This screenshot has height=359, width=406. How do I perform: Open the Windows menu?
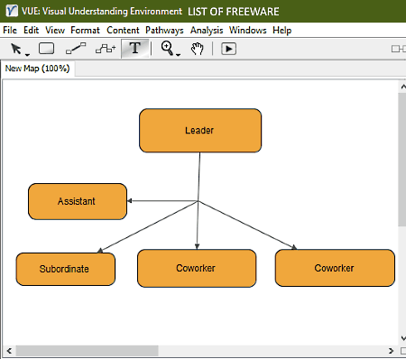click(x=248, y=30)
